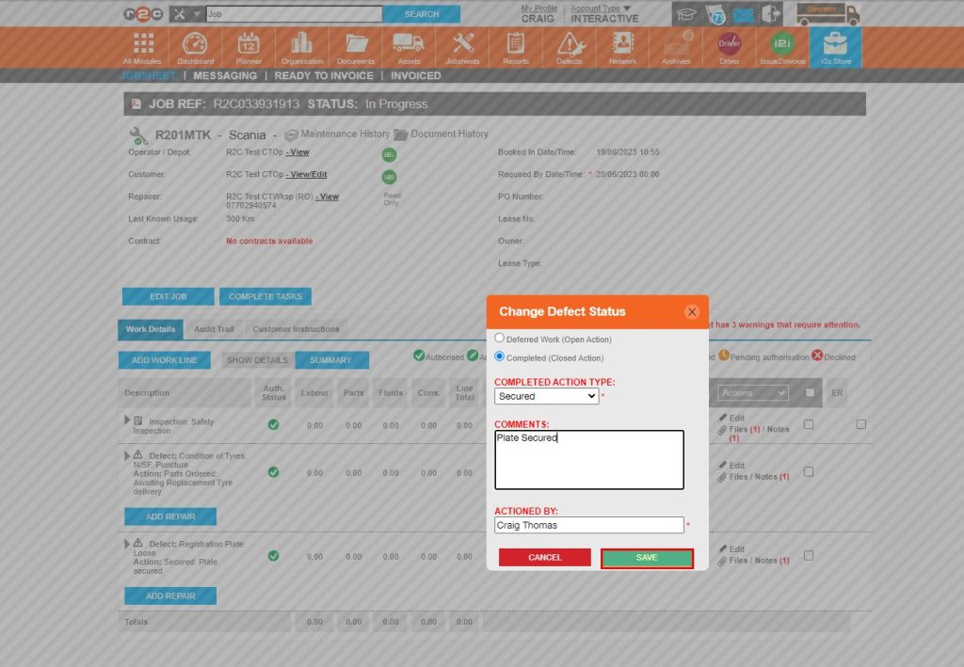This screenshot has height=667, width=964.
Task: Tick the checkbox for Registration Plate defect
Action: point(808,556)
